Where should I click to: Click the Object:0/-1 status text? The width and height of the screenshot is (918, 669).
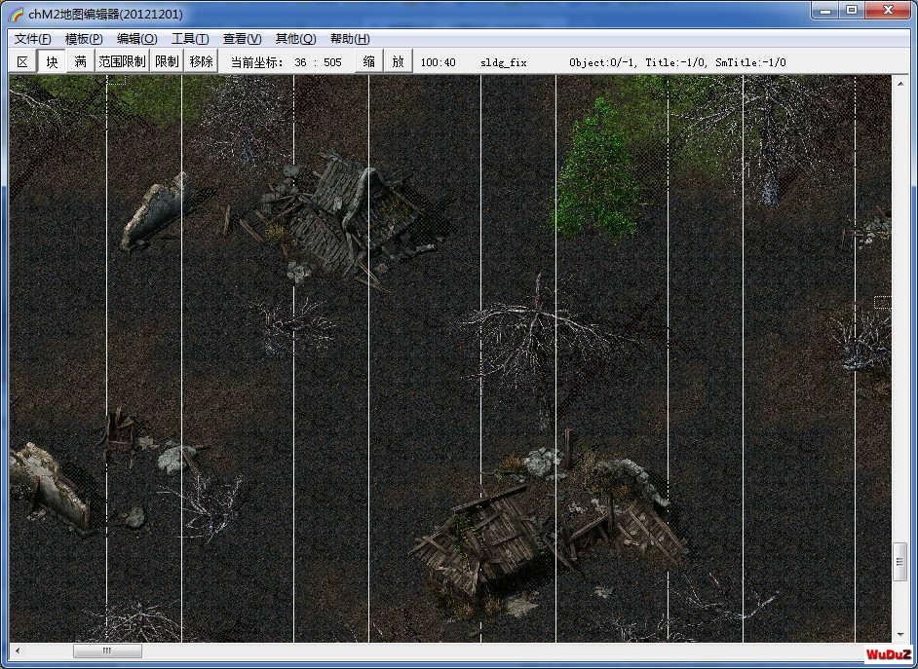(x=603, y=62)
